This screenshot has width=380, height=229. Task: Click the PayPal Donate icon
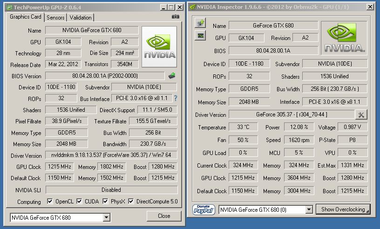pos(204,209)
